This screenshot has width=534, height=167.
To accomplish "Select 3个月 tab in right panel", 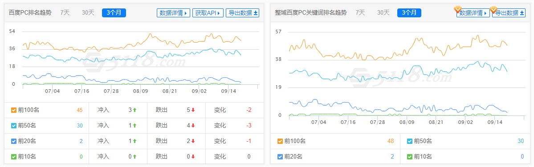I will tap(409, 13).
